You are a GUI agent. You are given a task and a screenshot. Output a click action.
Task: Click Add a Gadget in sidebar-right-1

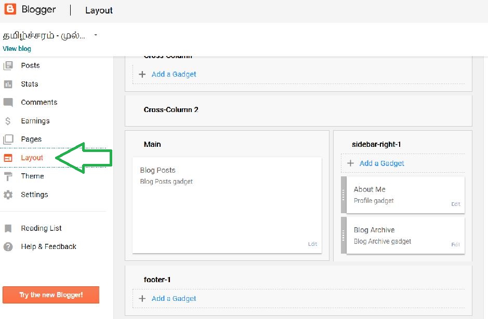[382, 163]
